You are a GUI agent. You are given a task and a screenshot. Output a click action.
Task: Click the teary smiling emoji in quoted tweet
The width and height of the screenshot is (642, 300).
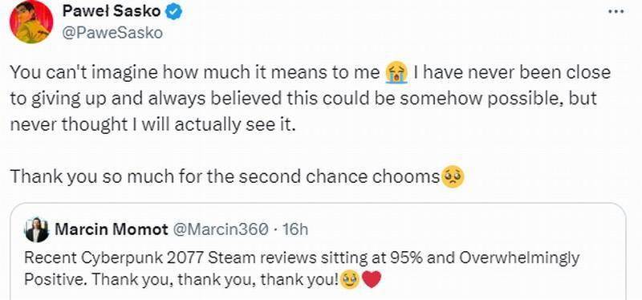coord(349,280)
